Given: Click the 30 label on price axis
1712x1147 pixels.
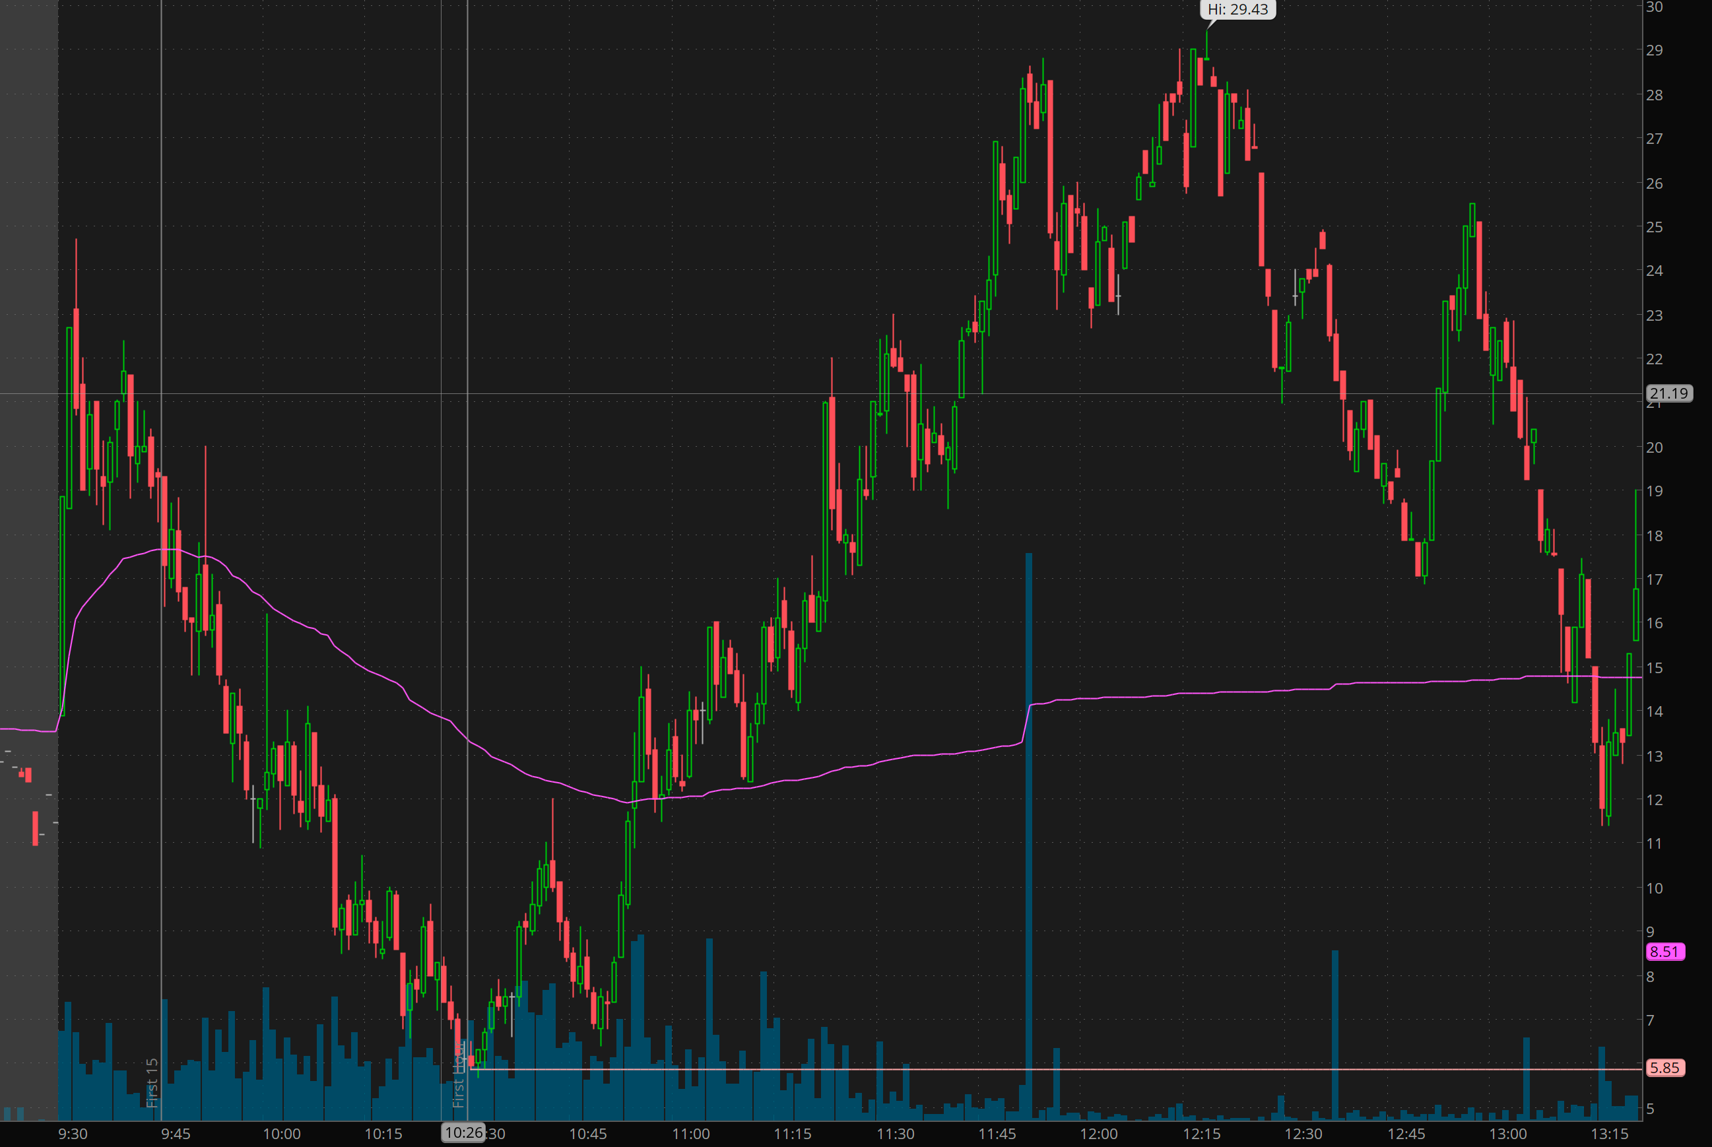Looking at the screenshot, I should pos(1654,7).
